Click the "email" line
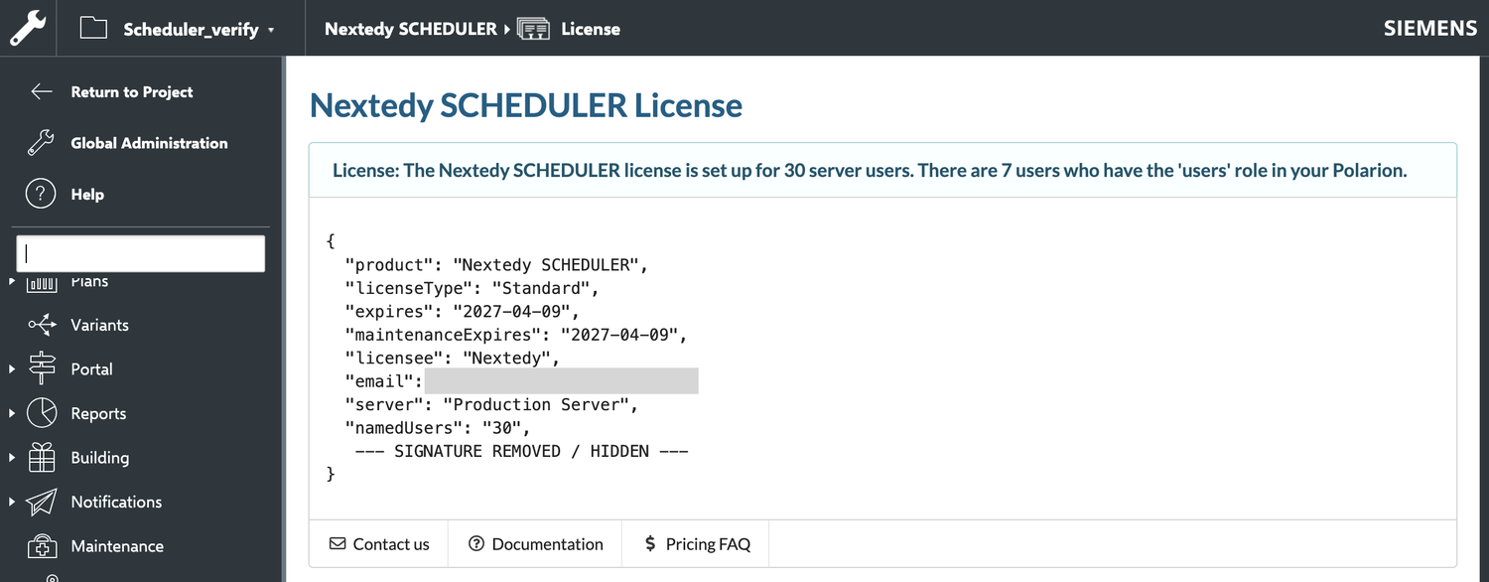The width and height of the screenshot is (1489, 582). point(521,381)
